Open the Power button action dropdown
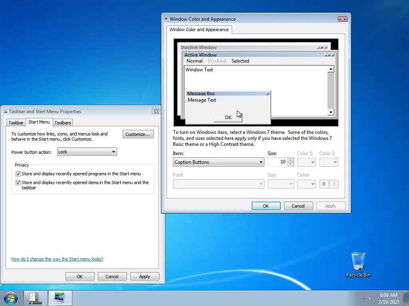 click(87, 152)
